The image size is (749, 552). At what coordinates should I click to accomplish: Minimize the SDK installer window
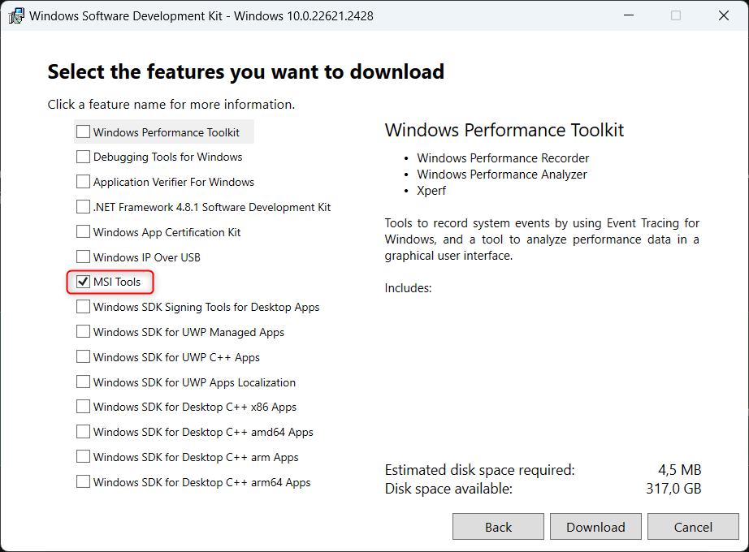(x=629, y=15)
